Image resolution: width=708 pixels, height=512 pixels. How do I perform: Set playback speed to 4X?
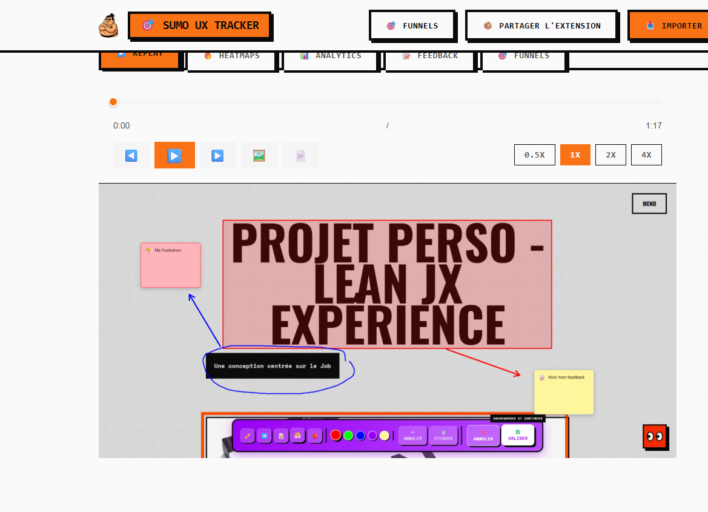tap(646, 155)
